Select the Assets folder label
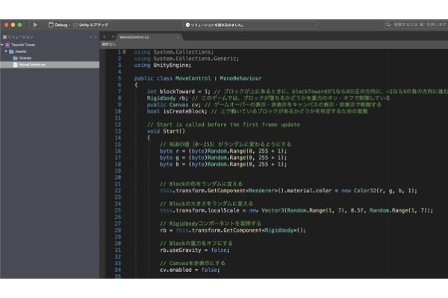The width and height of the screenshot is (448, 298). 21,51
